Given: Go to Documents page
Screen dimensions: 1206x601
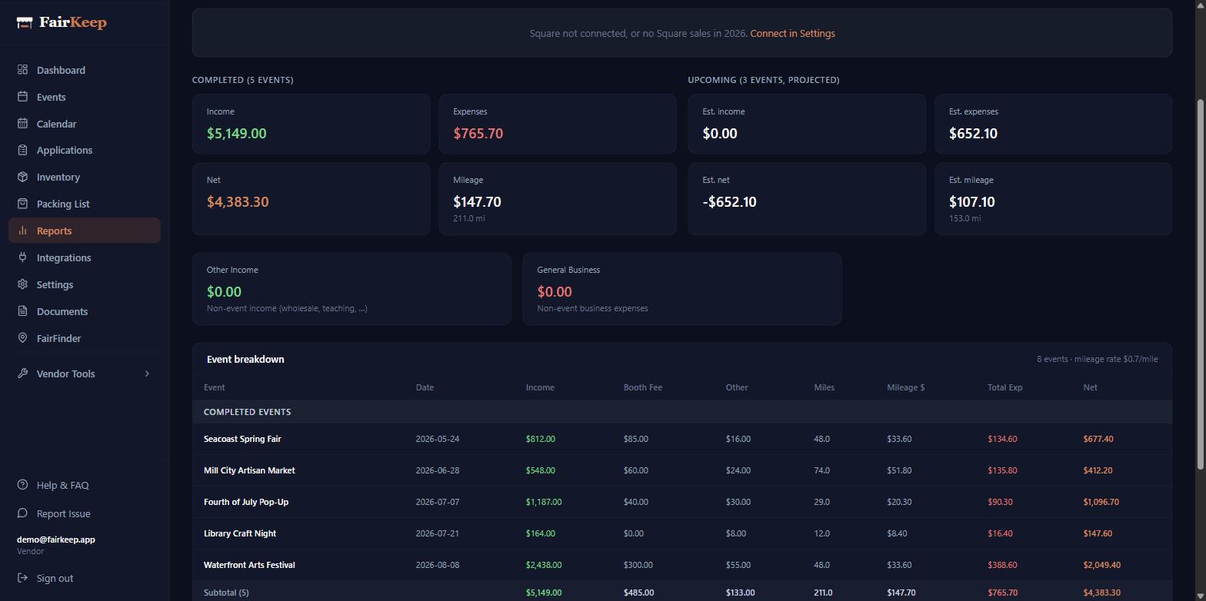Looking at the screenshot, I should (x=85, y=311).
